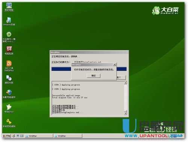The image size is (188, 142).
Task: Close the small message box with X
Action: coord(114,65)
